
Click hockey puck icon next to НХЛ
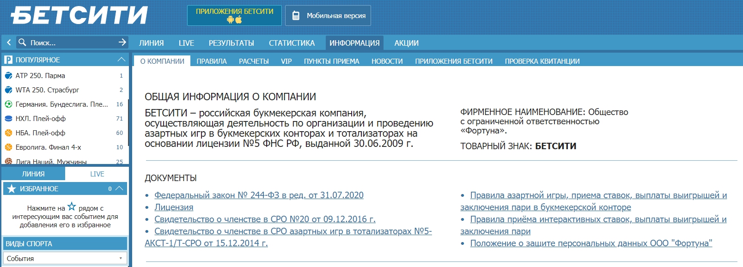click(8, 118)
